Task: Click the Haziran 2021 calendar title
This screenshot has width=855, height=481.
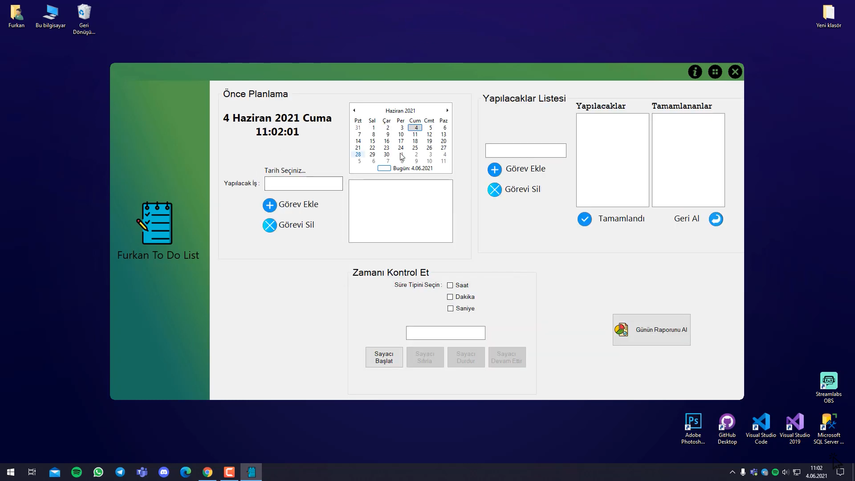Action: [400, 111]
